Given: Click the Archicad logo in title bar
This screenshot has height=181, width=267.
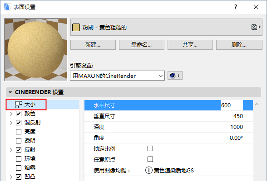Looking at the screenshot, I should (x=7, y=7).
